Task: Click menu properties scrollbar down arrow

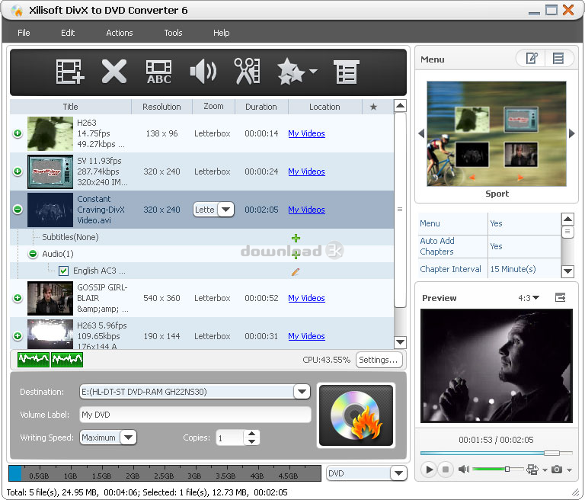Action: point(567,271)
